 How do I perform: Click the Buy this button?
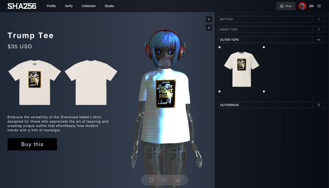click(x=32, y=144)
